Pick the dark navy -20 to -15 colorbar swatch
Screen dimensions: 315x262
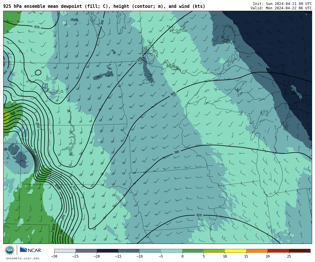tap(107, 251)
